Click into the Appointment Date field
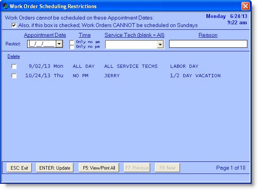258x190 pixels. pyautogui.click(x=41, y=44)
